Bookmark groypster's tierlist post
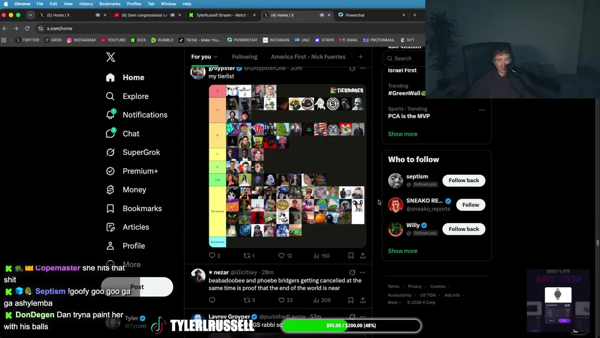The image size is (600, 338). (351, 255)
